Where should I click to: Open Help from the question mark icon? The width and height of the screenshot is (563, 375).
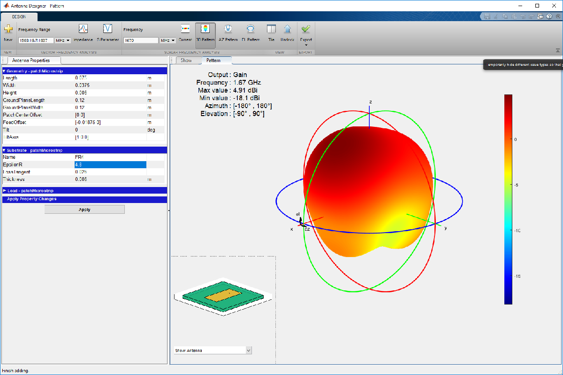(549, 16)
